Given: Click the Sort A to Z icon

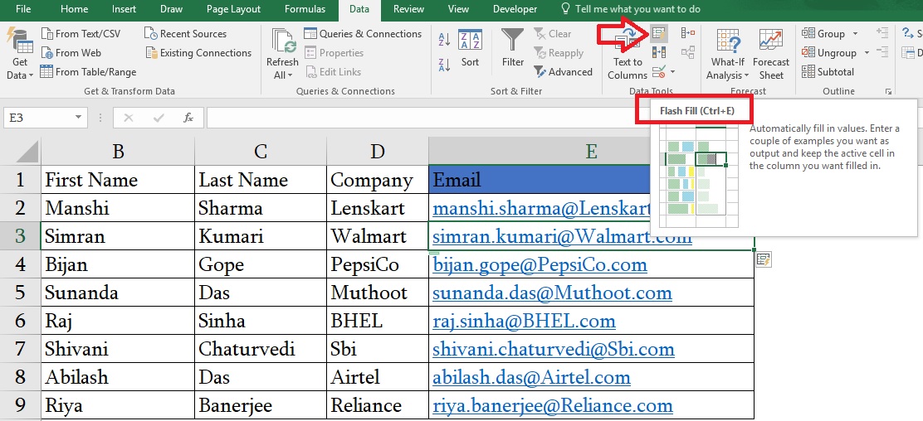Looking at the screenshot, I should coord(444,40).
